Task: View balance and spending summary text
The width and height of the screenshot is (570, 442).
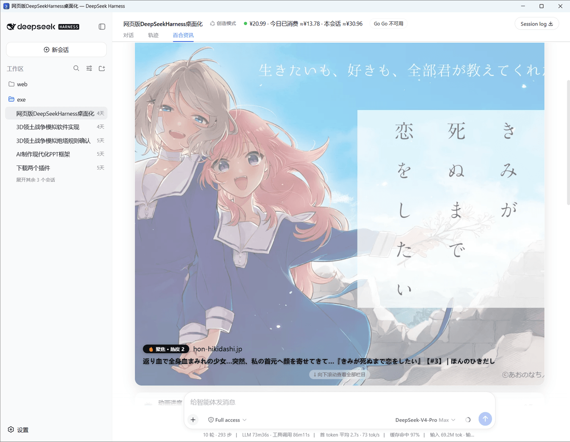Action: [303, 24]
